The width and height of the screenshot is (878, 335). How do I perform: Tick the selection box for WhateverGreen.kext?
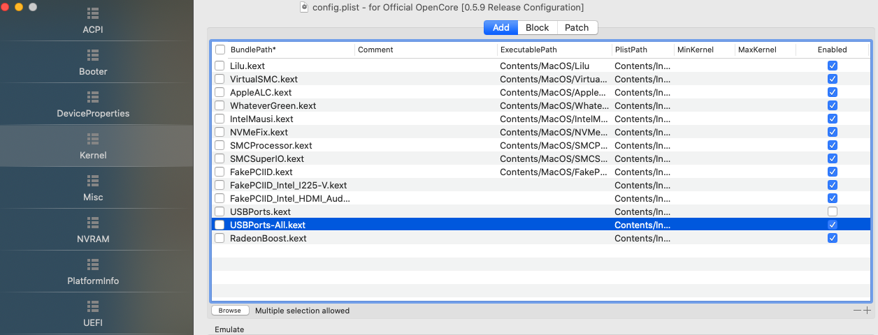[x=219, y=105]
